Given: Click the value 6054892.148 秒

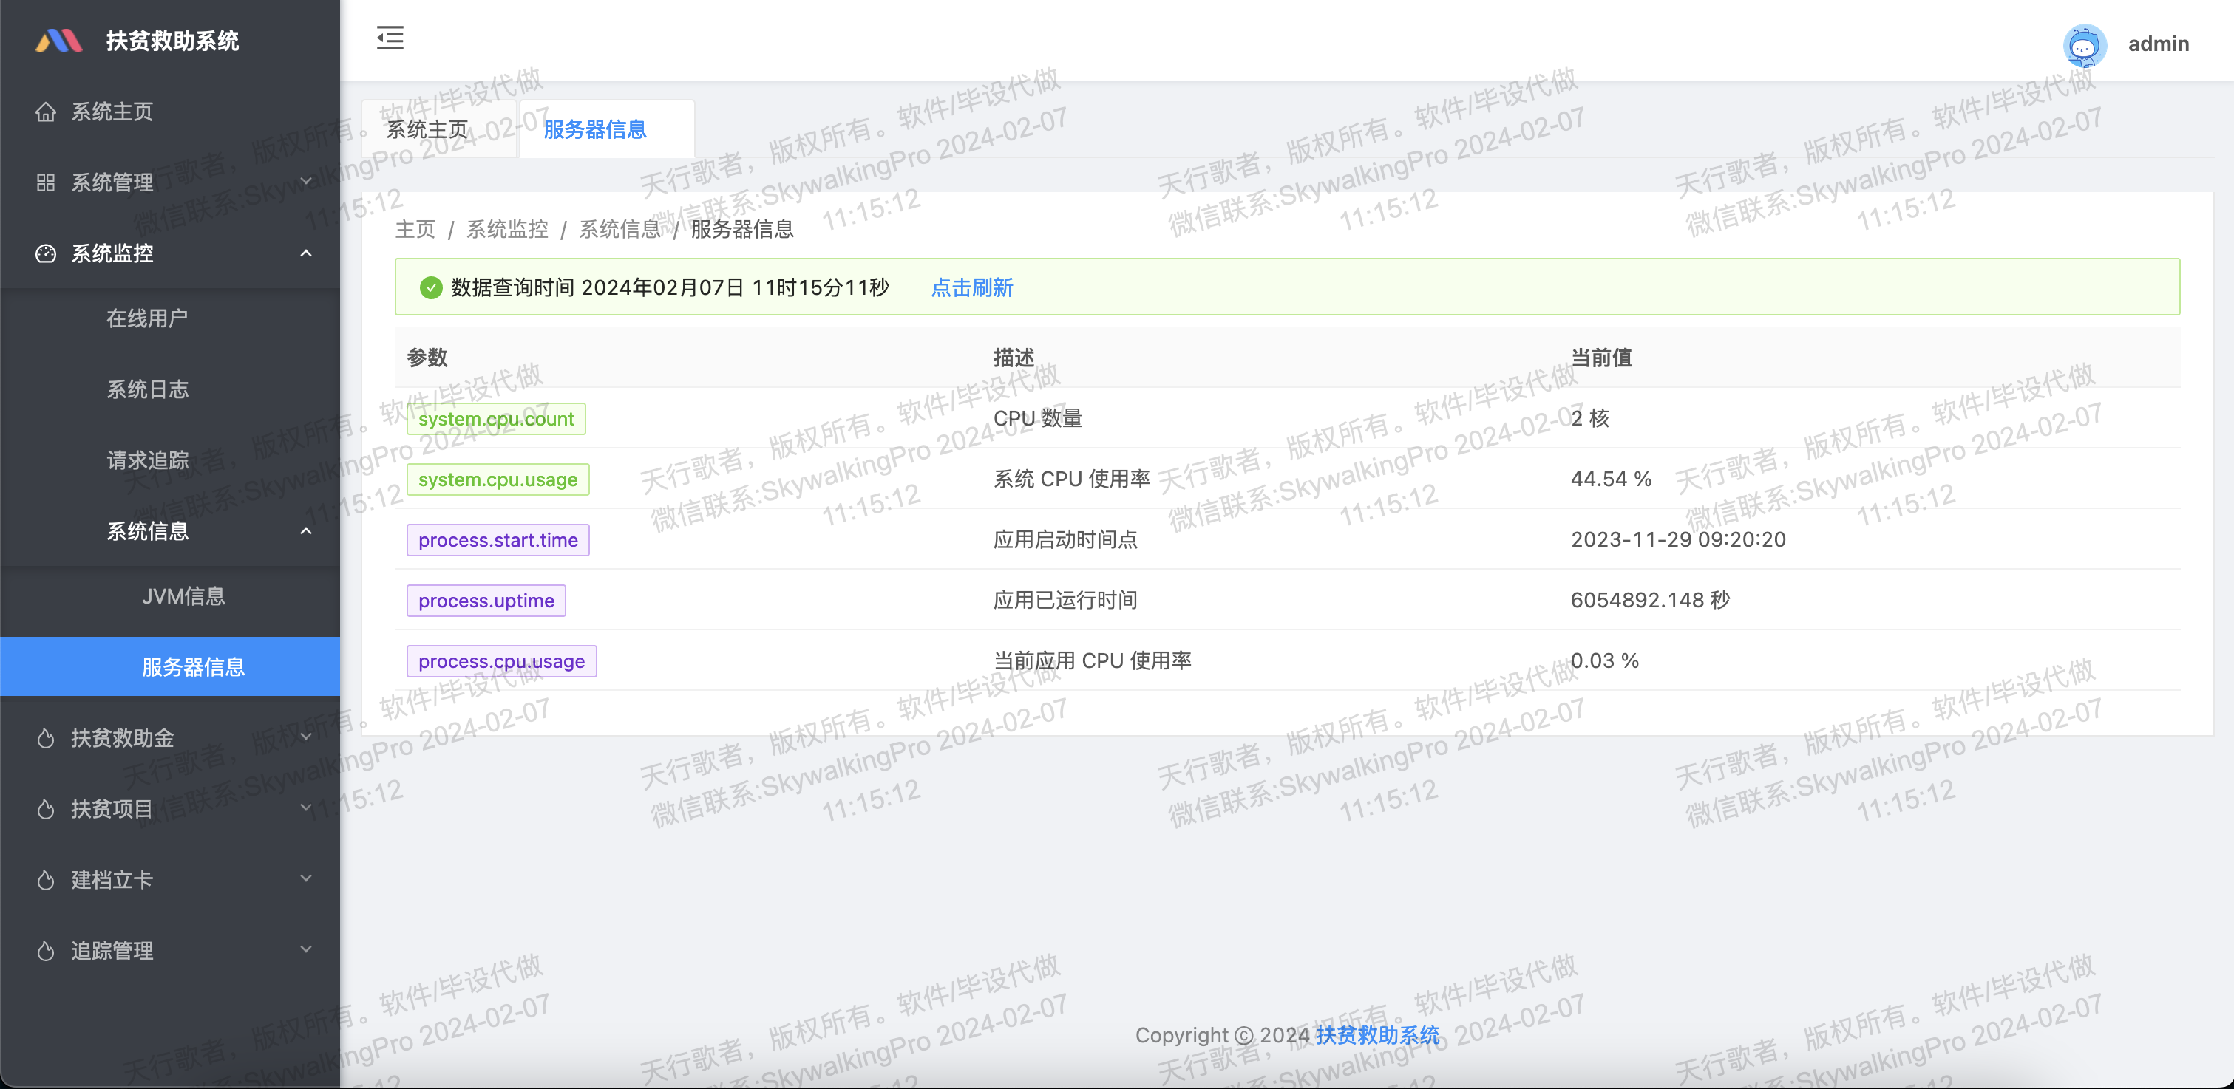Looking at the screenshot, I should click(1650, 601).
